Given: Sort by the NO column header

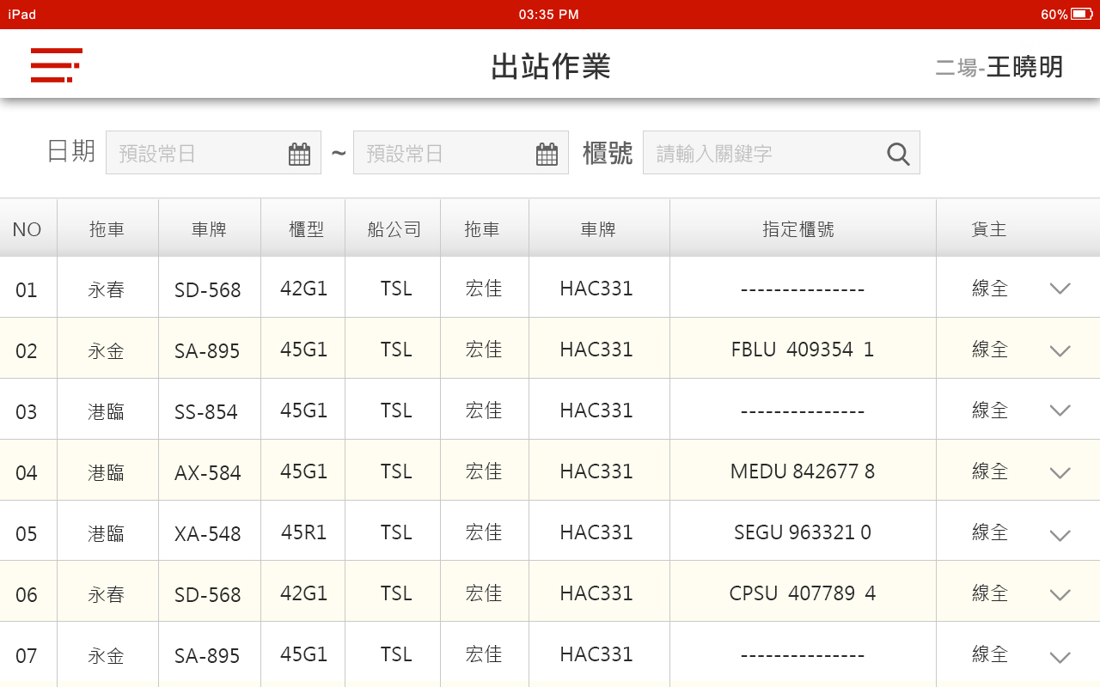Looking at the screenshot, I should [27, 229].
